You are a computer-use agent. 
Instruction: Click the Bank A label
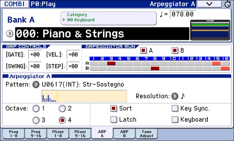(x=21, y=20)
